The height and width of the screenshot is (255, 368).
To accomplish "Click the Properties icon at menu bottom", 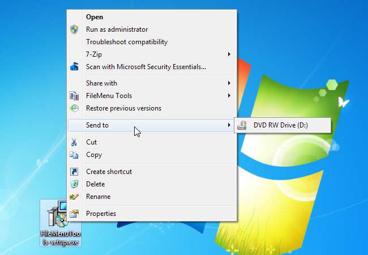I will [74, 214].
